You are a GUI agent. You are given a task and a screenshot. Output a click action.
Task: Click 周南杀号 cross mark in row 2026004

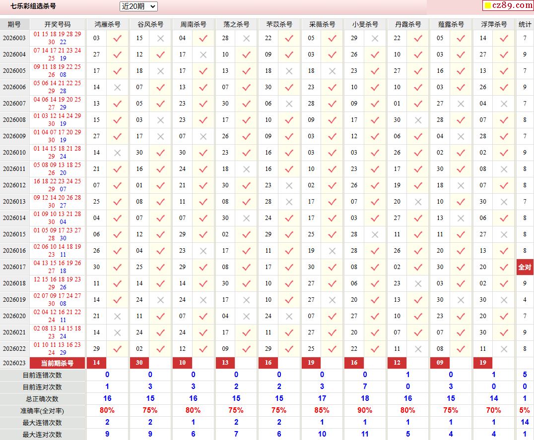[203, 55]
